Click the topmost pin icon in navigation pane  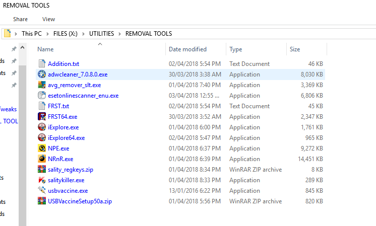pyautogui.click(x=14, y=49)
